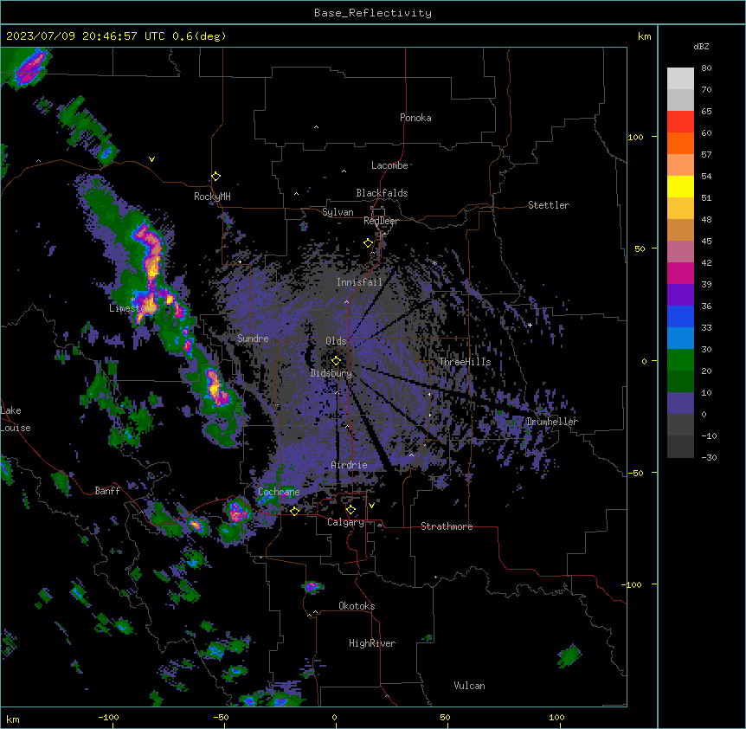The width and height of the screenshot is (746, 729).
Task: Click the dBZ legend heading
Action: [701, 46]
